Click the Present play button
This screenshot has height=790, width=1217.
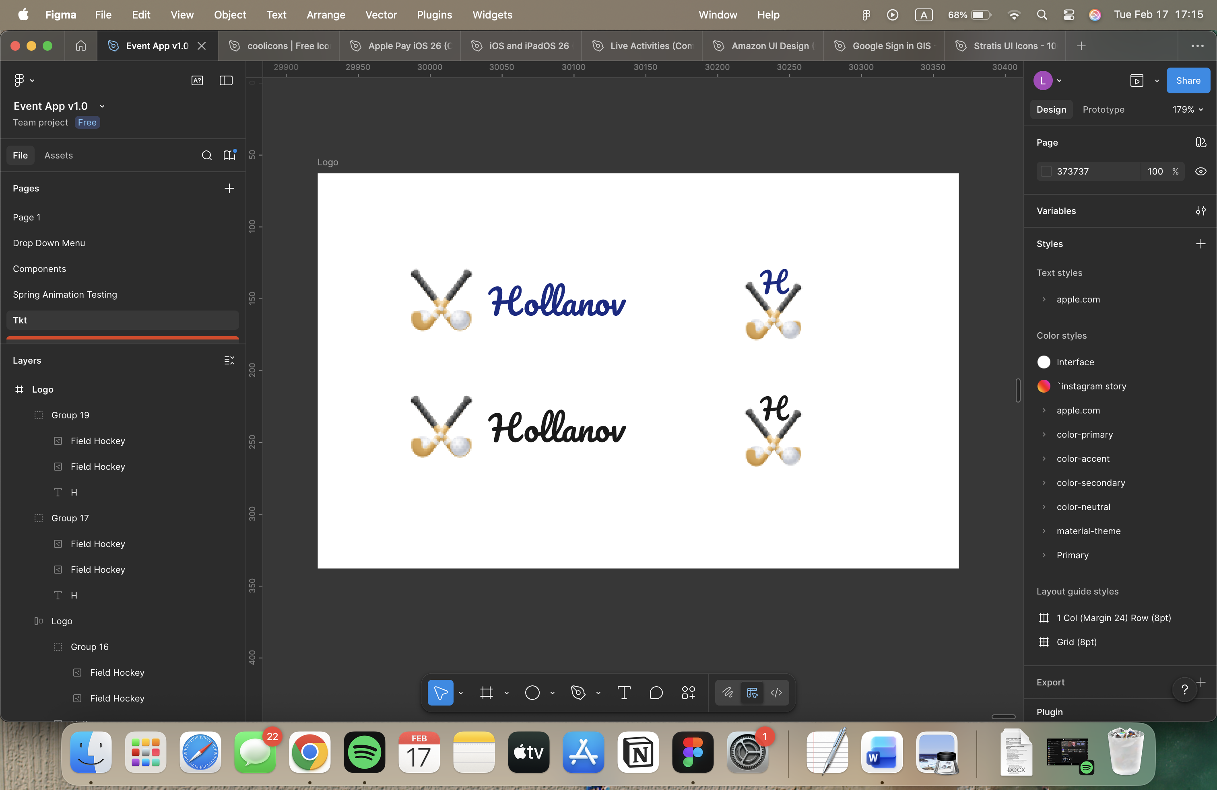coord(1137,81)
